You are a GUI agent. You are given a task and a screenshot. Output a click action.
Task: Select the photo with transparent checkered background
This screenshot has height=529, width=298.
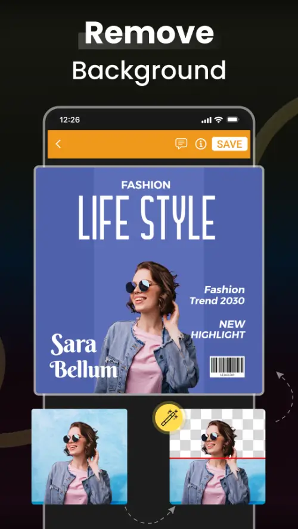coord(218,456)
